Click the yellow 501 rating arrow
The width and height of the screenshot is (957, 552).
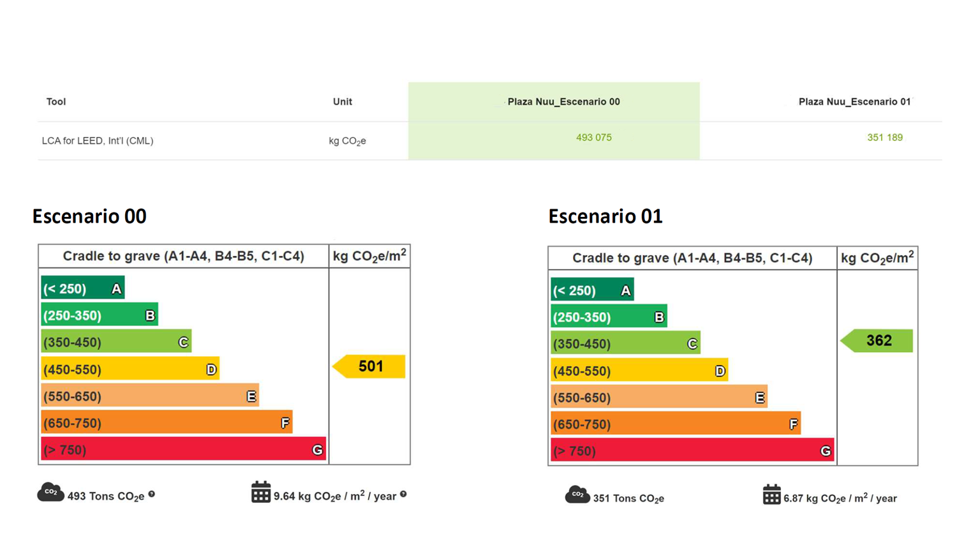click(369, 366)
